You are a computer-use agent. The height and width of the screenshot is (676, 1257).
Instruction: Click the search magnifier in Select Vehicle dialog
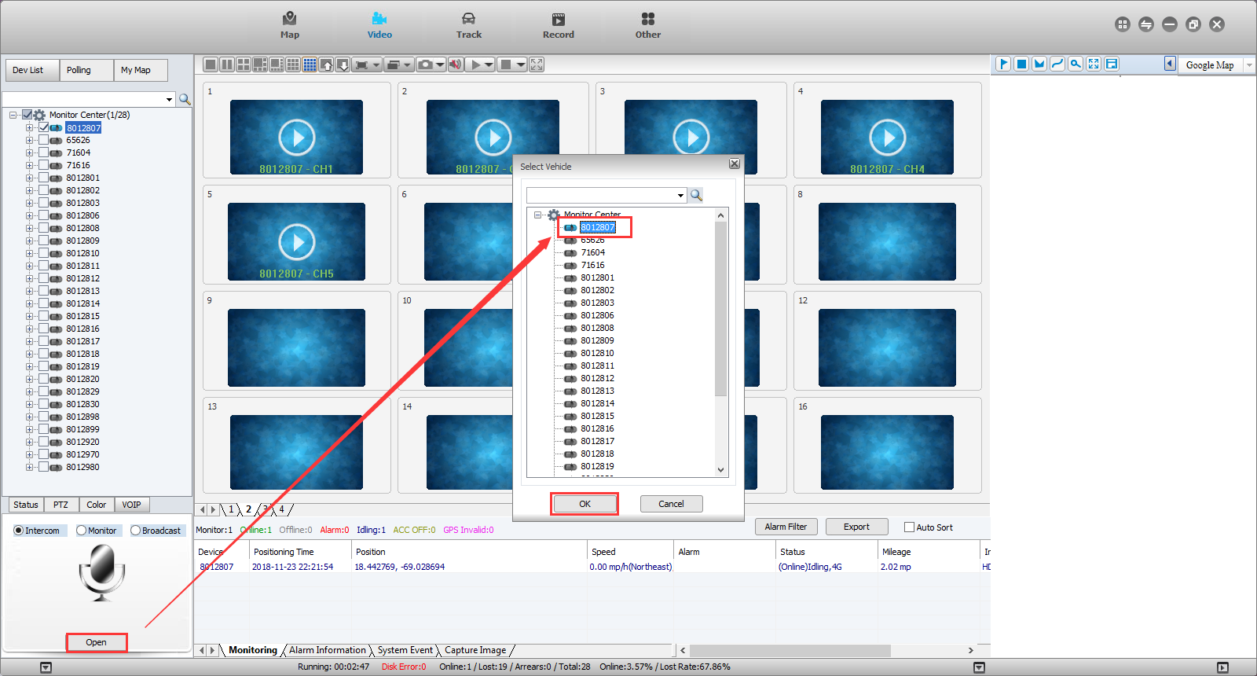pyautogui.click(x=696, y=195)
